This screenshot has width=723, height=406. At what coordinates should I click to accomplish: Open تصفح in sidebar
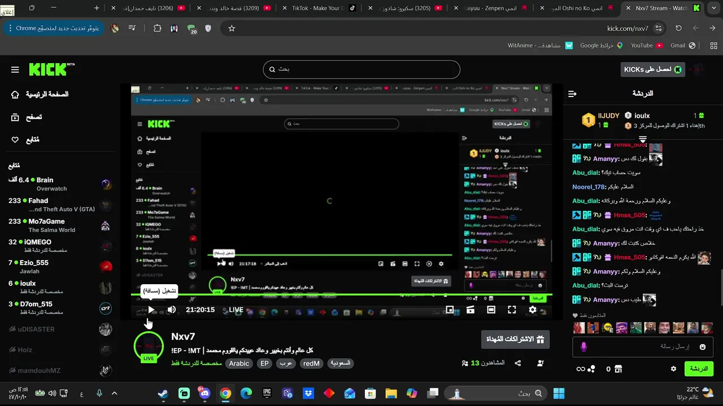[27, 117]
